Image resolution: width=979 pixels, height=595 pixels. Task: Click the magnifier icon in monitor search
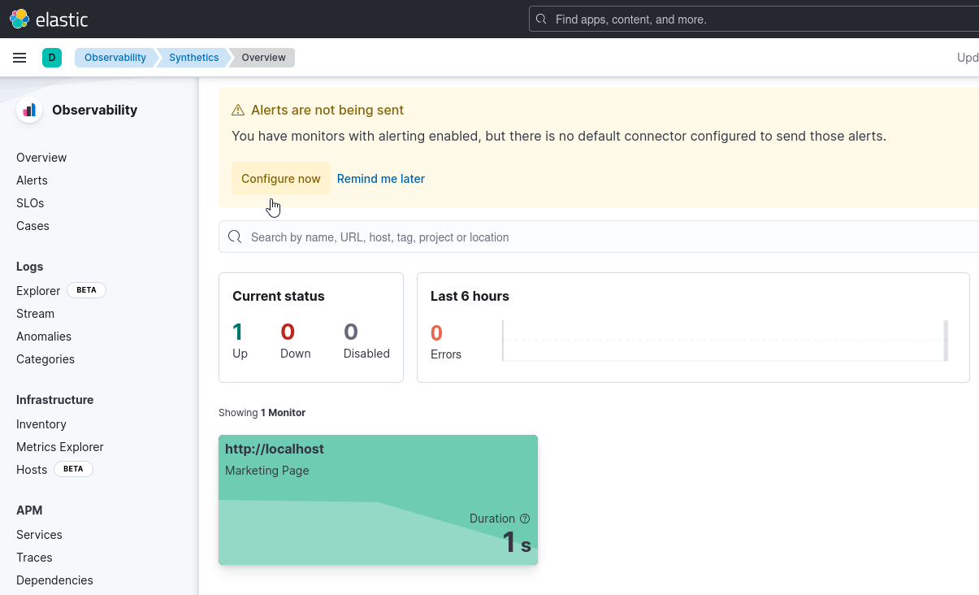[x=235, y=237]
